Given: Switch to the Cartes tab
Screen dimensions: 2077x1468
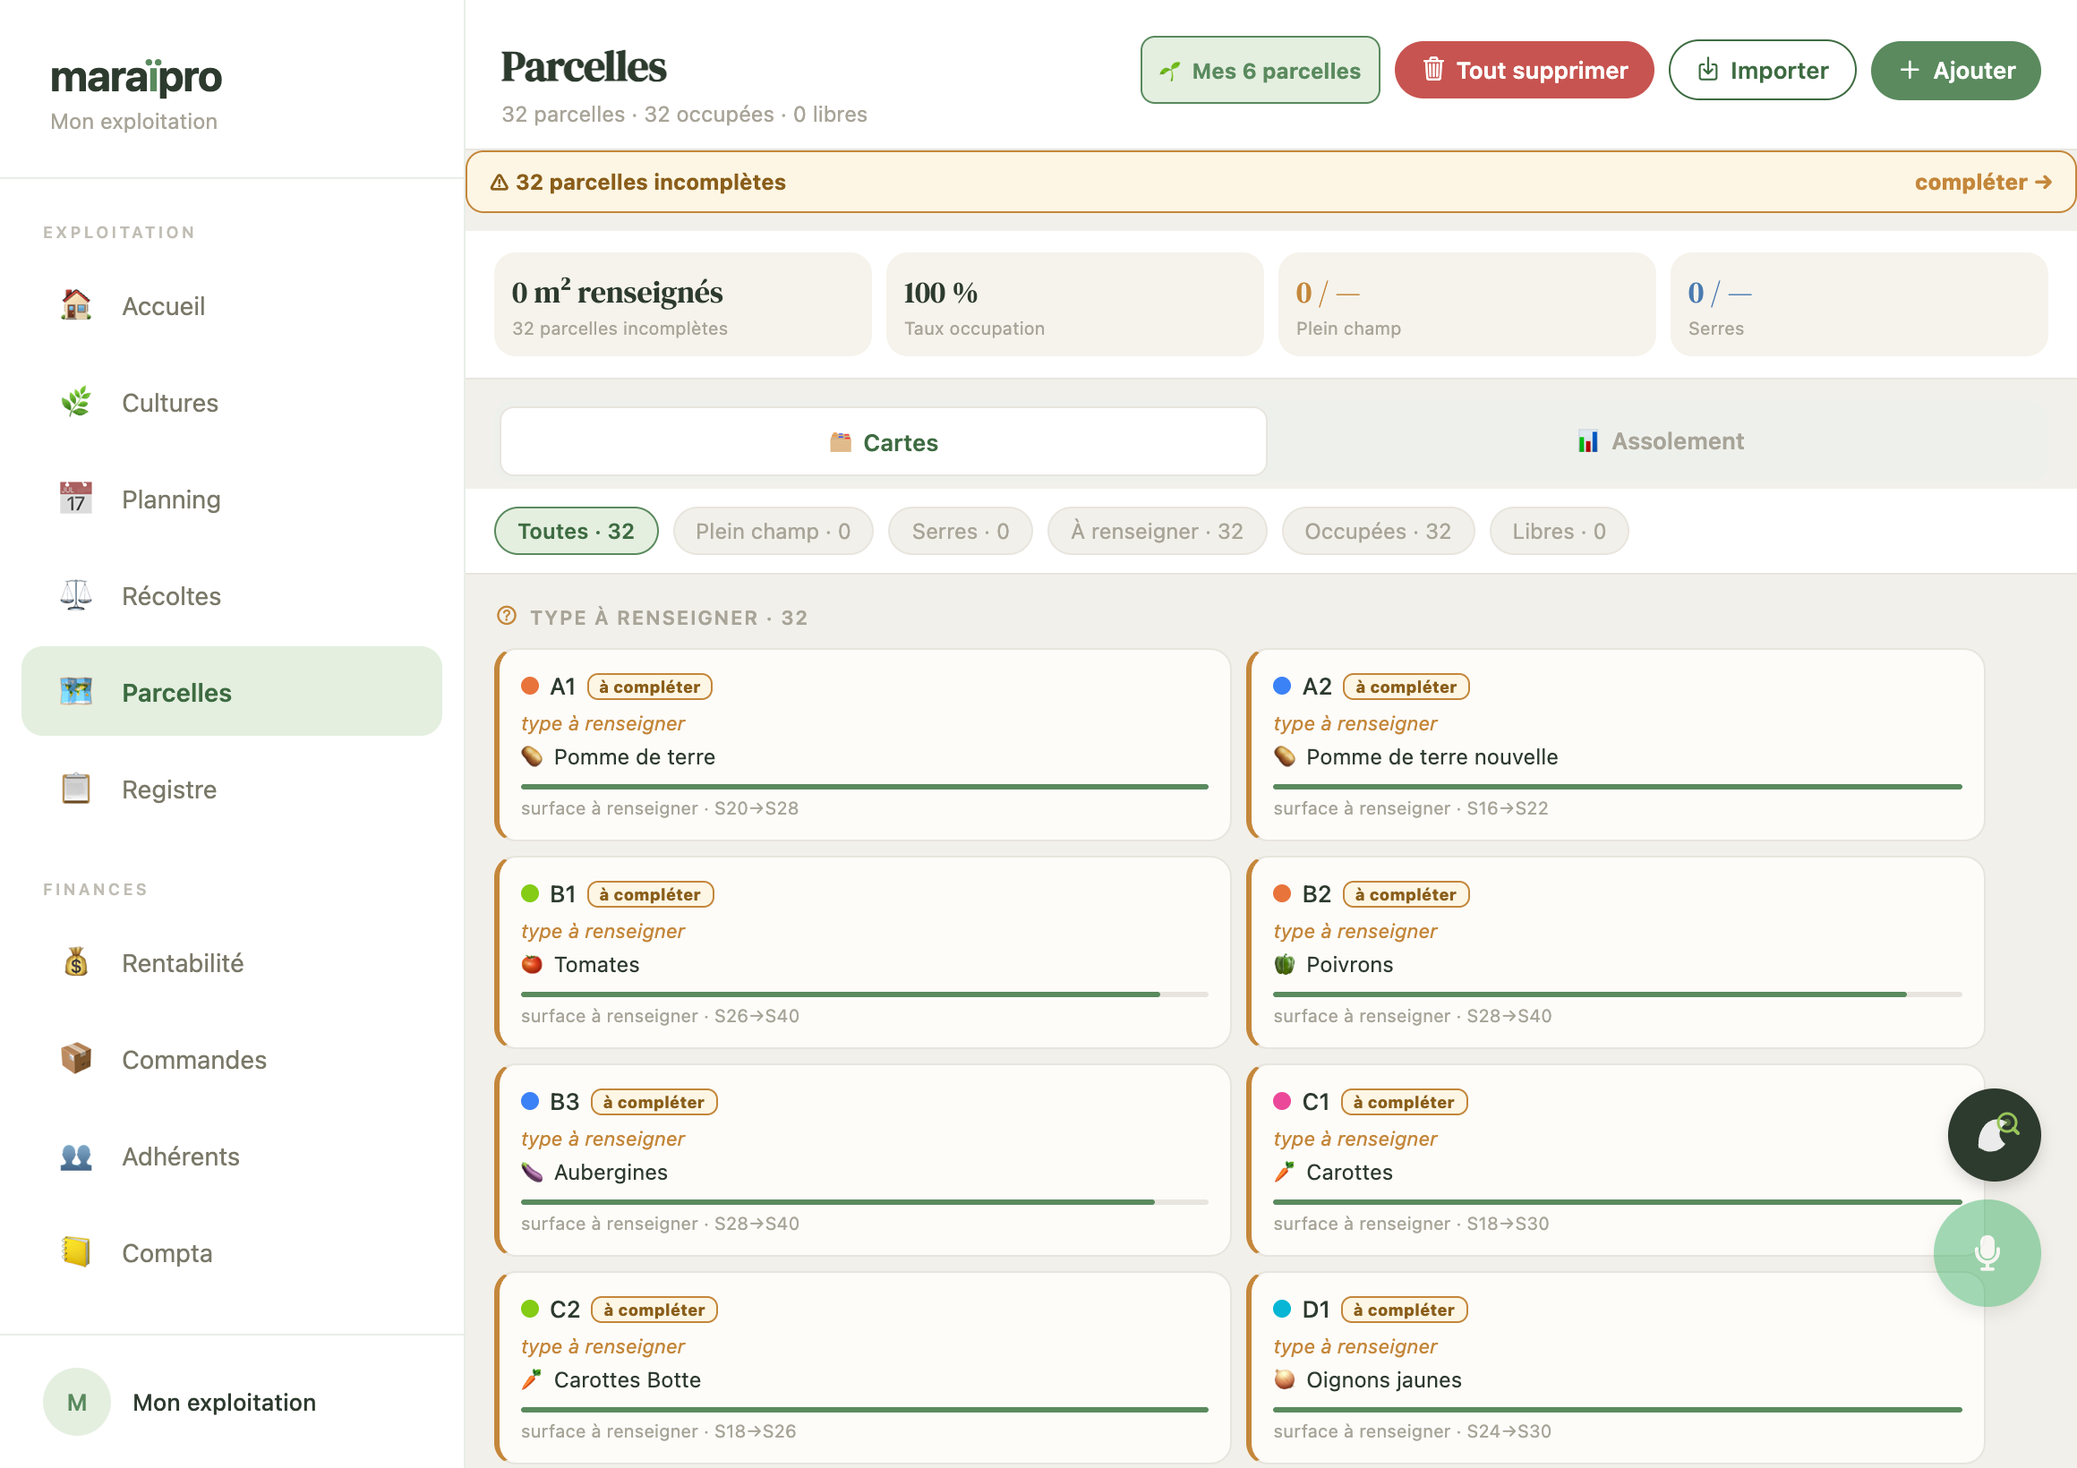Looking at the screenshot, I should pos(883,441).
